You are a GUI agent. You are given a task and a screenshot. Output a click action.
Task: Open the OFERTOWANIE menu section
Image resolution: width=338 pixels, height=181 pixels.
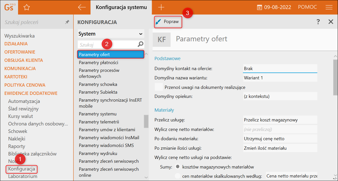tap(20, 52)
